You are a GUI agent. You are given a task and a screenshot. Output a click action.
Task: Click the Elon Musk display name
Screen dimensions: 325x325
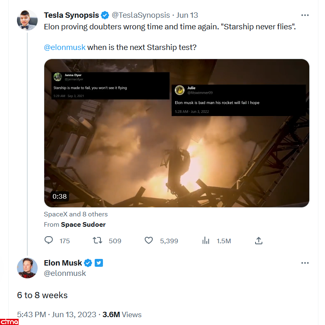pyautogui.click(x=63, y=263)
